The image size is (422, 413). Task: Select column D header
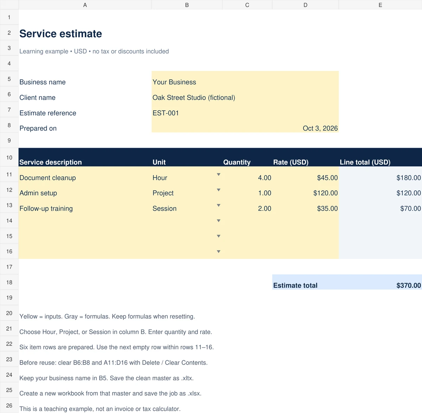tap(306, 5)
